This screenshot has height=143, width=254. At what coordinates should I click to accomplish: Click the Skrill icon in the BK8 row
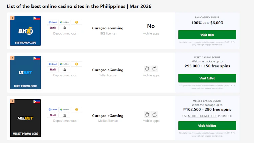pyautogui.click(x=53, y=28)
